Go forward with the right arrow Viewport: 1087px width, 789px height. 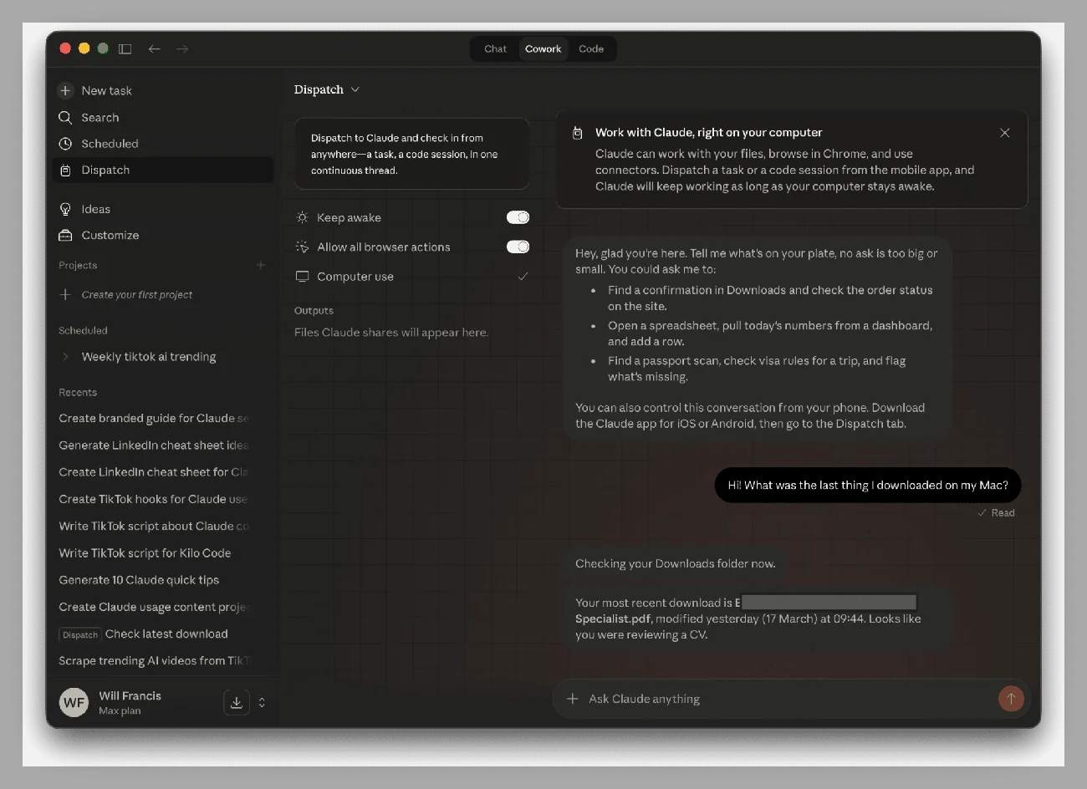(x=182, y=49)
